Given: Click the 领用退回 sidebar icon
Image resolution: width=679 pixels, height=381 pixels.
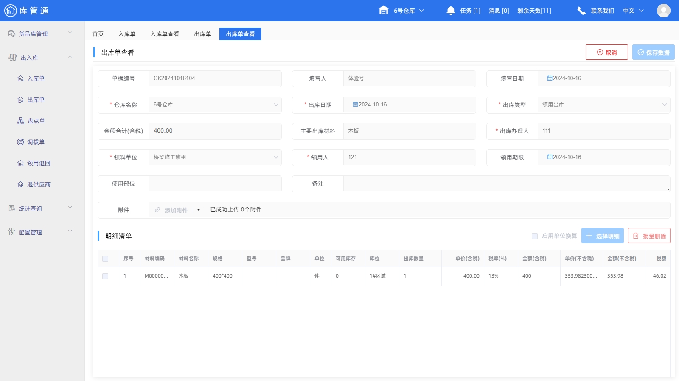Looking at the screenshot, I should click(20, 163).
